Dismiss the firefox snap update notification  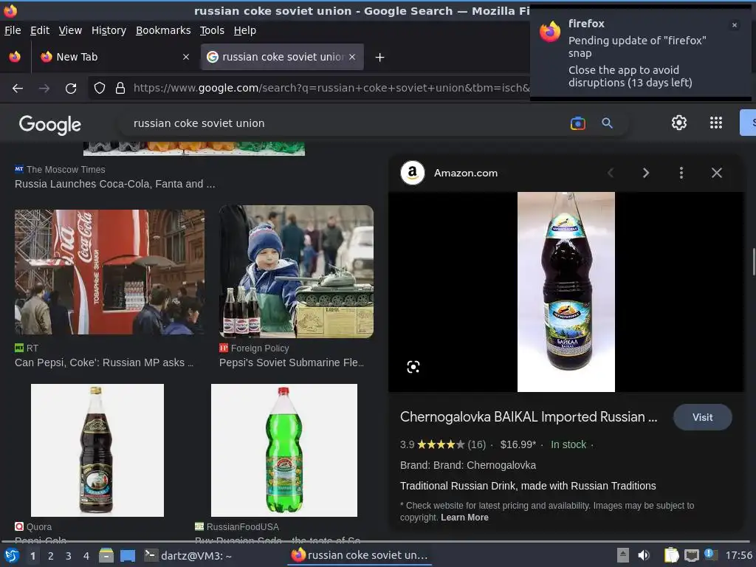click(735, 25)
